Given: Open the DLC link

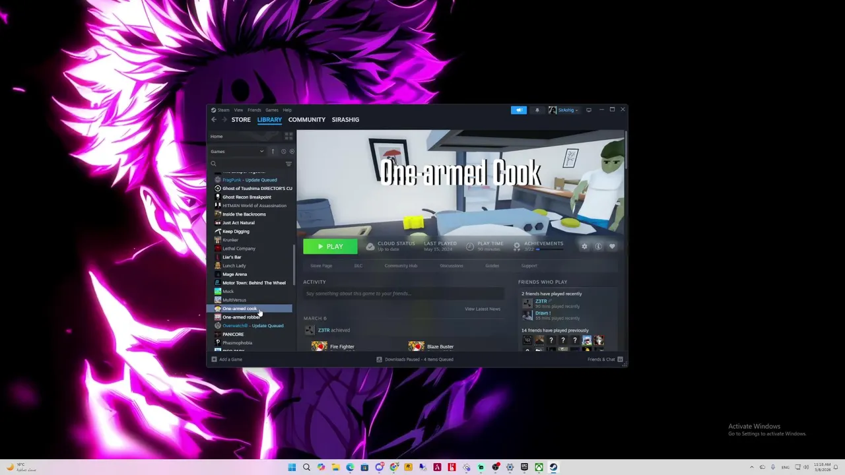Looking at the screenshot, I should coord(358,266).
